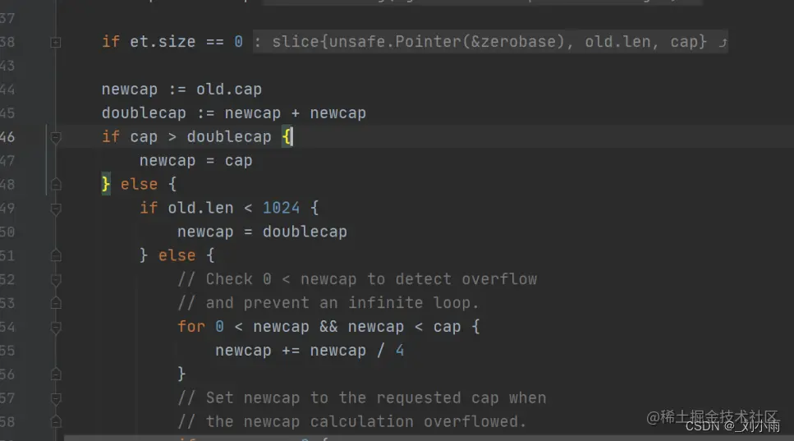Click the soft-wrap arrow ending line 38
Viewport: 794px width, 441px height.
[723, 43]
